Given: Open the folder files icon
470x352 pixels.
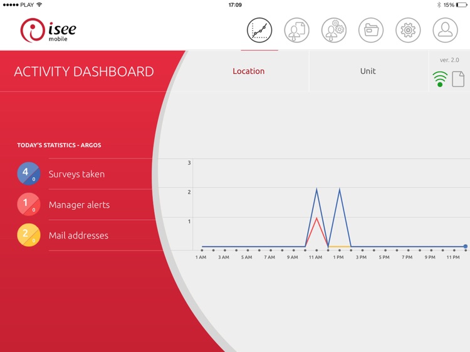Looking at the screenshot, I should coord(371,30).
